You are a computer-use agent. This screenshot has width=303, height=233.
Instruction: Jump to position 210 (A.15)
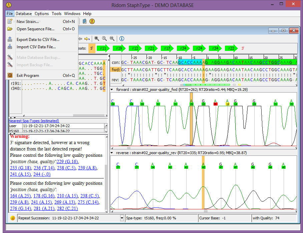pyautogui.click(x=68, y=196)
